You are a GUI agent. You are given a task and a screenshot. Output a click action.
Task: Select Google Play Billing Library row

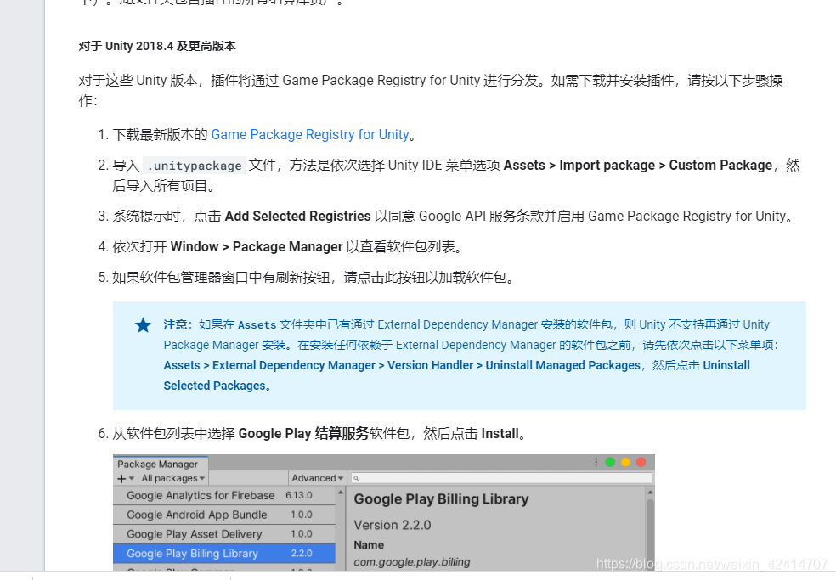click(224, 554)
